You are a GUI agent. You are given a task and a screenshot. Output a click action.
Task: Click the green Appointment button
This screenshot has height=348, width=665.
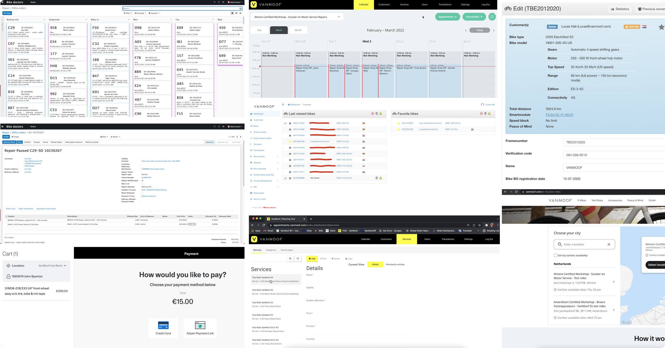(447, 17)
